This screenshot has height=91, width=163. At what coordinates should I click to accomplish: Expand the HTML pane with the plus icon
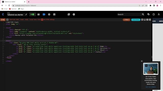tap(150, 20)
